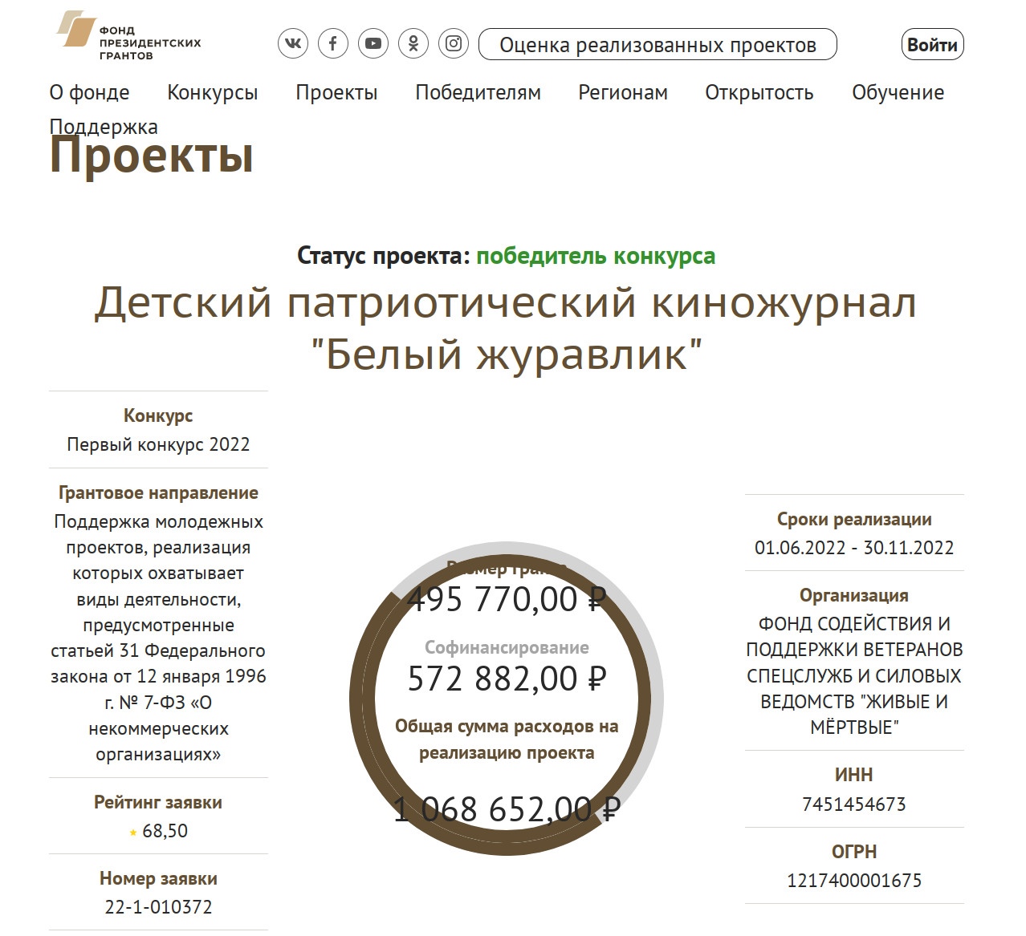Open the Открытость menu item
This screenshot has width=1026, height=936.
(x=759, y=92)
